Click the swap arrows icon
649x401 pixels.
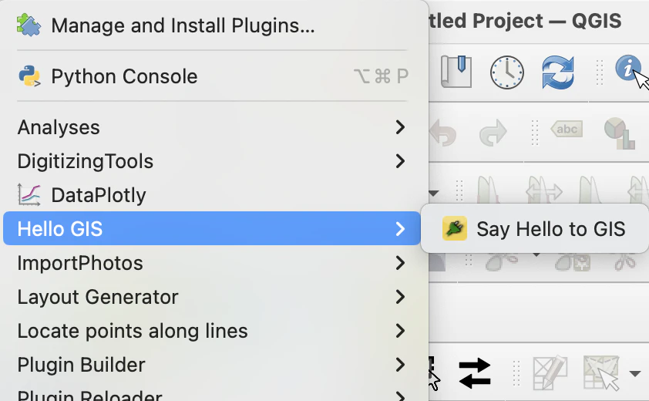[475, 373]
